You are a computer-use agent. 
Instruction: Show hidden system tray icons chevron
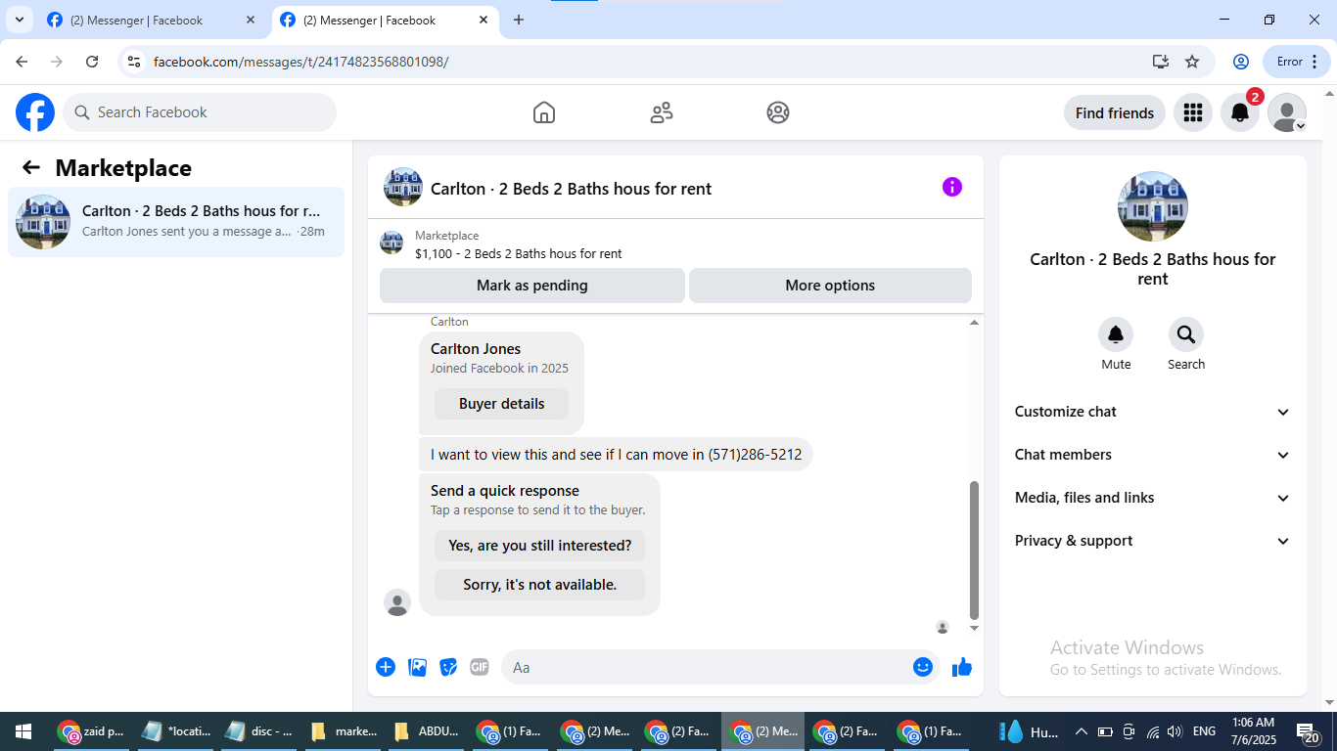pyautogui.click(x=1081, y=731)
